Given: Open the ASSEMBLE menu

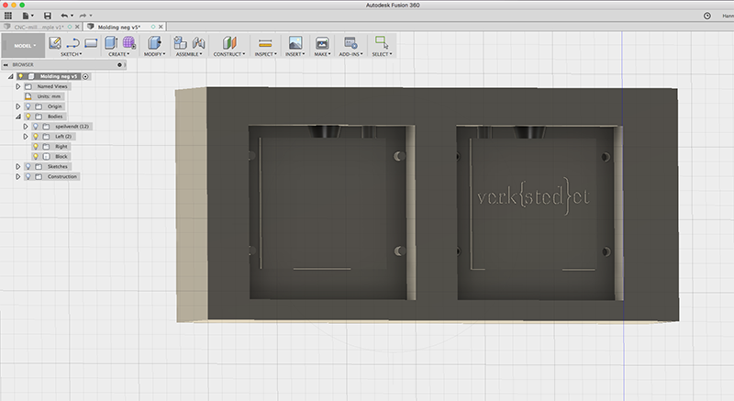Looking at the screenshot, I should [x=189, y=54].
